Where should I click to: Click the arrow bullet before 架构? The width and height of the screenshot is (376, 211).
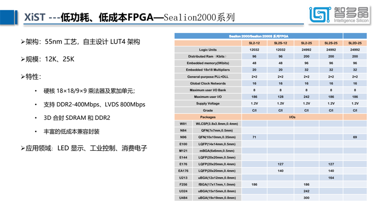coord(23,42)
